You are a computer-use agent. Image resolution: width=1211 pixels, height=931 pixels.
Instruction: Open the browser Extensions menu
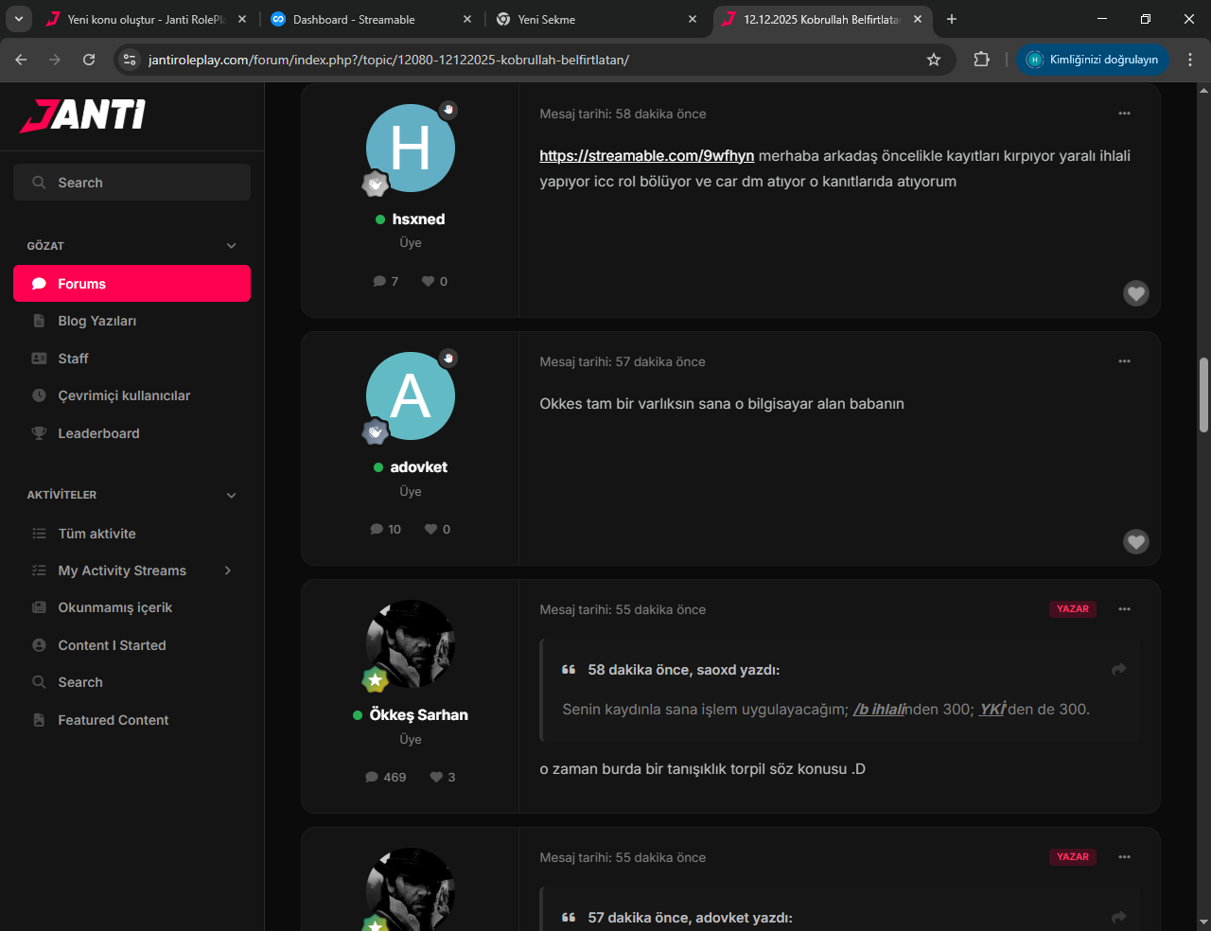[x=982, y=60]
